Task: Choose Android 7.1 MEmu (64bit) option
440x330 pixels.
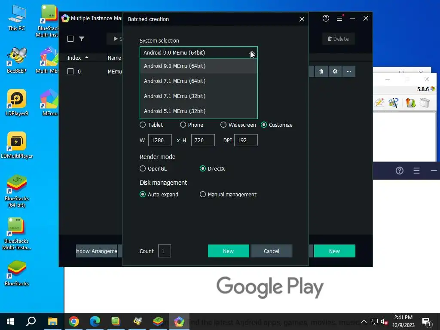Action: [199, 81]
